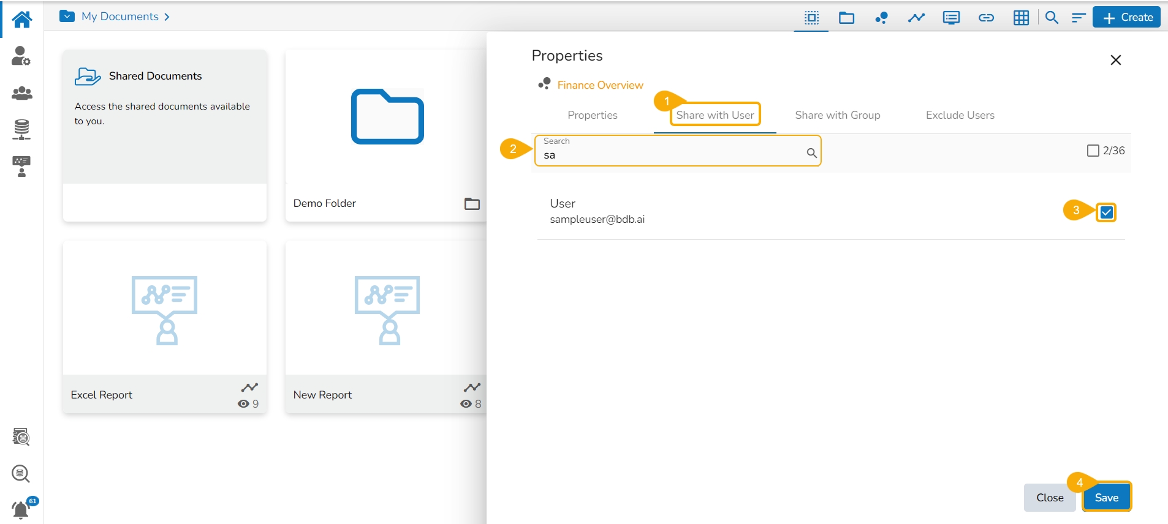Click the Excel Report label
This screenshot has width=1168, height=524.
(x=102, y=395)
